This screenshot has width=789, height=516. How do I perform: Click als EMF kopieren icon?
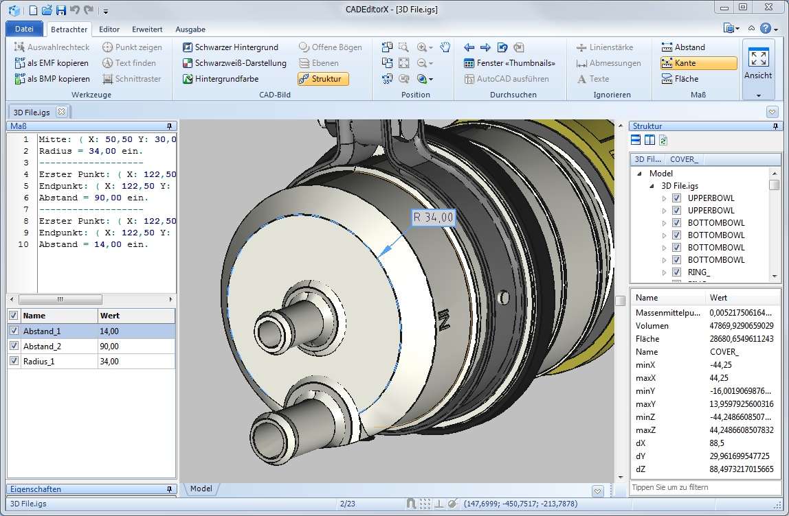coord(20,63)
